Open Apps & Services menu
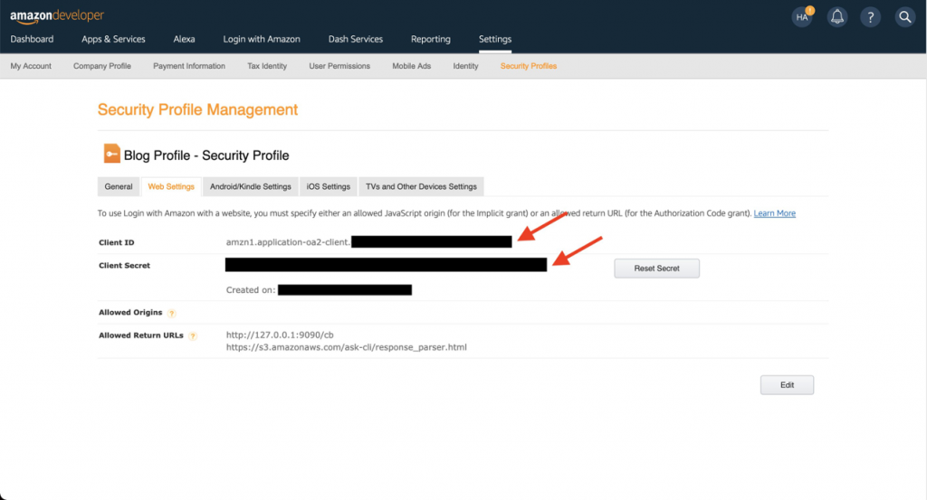Screen dimensions: 927x500 coord(113,39)
